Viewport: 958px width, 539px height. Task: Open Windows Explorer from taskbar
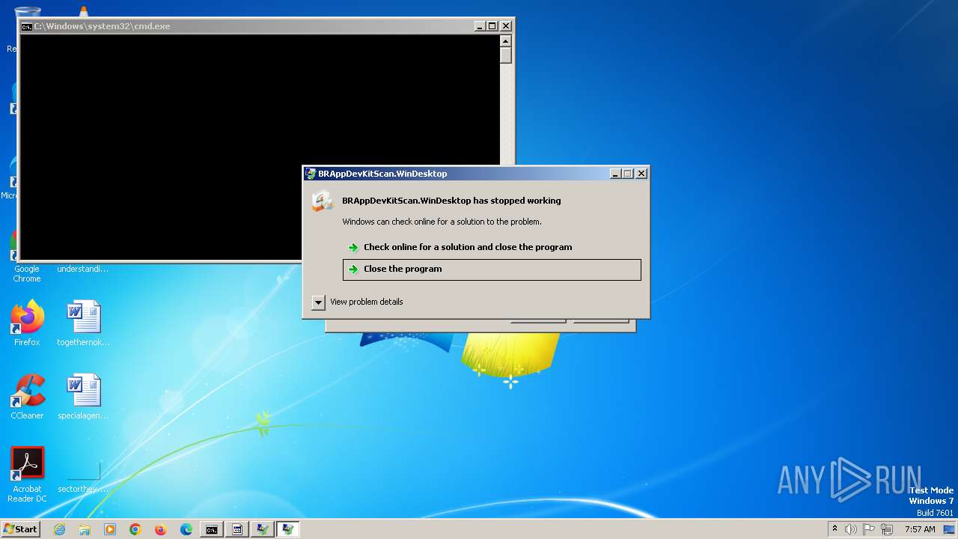[85, 529]
